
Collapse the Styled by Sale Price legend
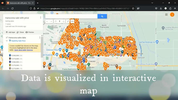(x=7, y=41)
